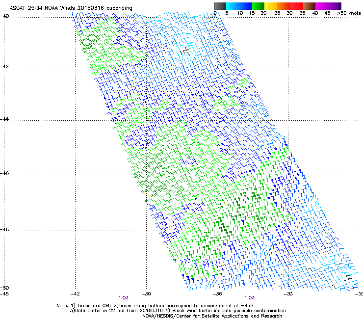Viewport: 363px width, 319px height.
Task: Click the legend label '40'
Action: pos(315,13)
